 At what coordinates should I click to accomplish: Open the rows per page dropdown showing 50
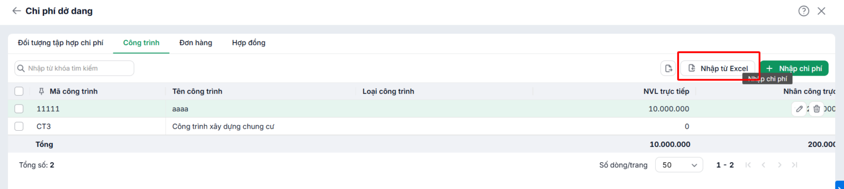coord(679,165)
